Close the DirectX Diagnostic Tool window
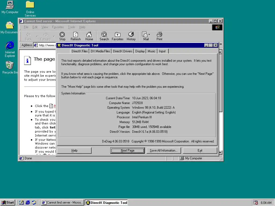 (216, 45)
